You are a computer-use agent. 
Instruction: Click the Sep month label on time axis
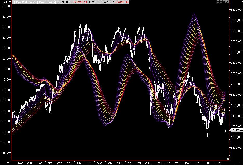[109, 163]
